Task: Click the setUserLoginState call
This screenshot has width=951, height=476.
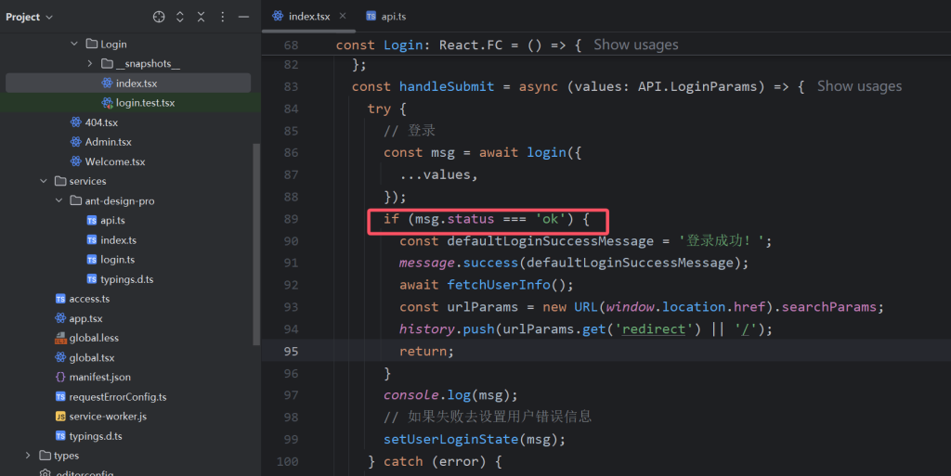Action: pyautogui.click(x=450, y=440)
